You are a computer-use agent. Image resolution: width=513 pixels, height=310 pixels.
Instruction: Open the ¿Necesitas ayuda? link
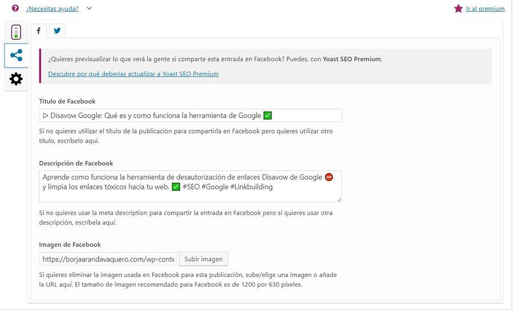52,9
